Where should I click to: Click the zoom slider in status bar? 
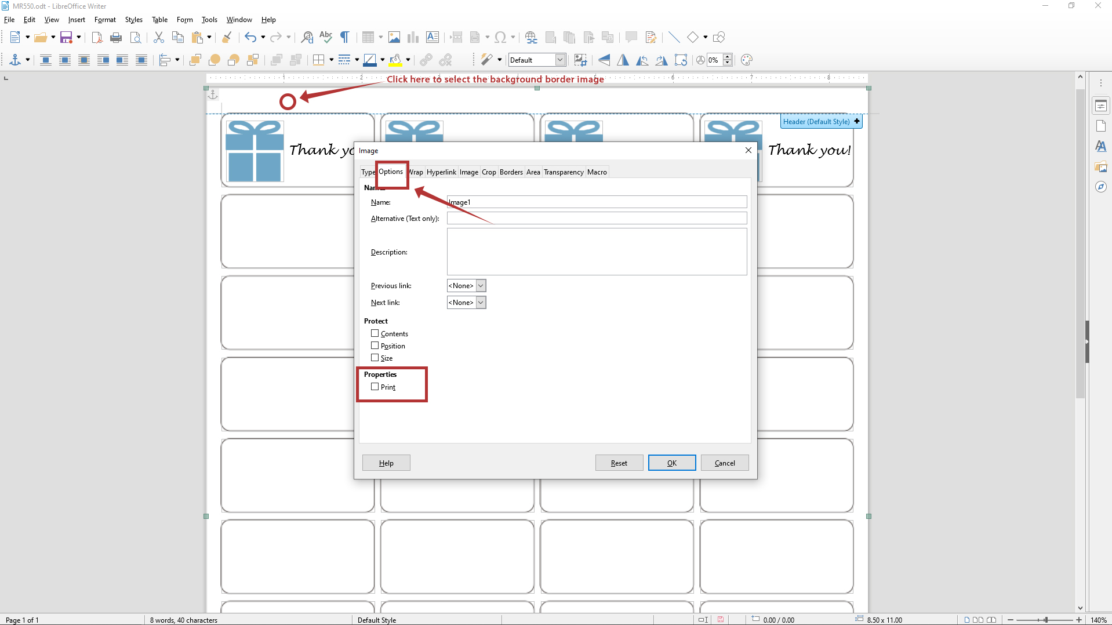tap(1045, 620)
